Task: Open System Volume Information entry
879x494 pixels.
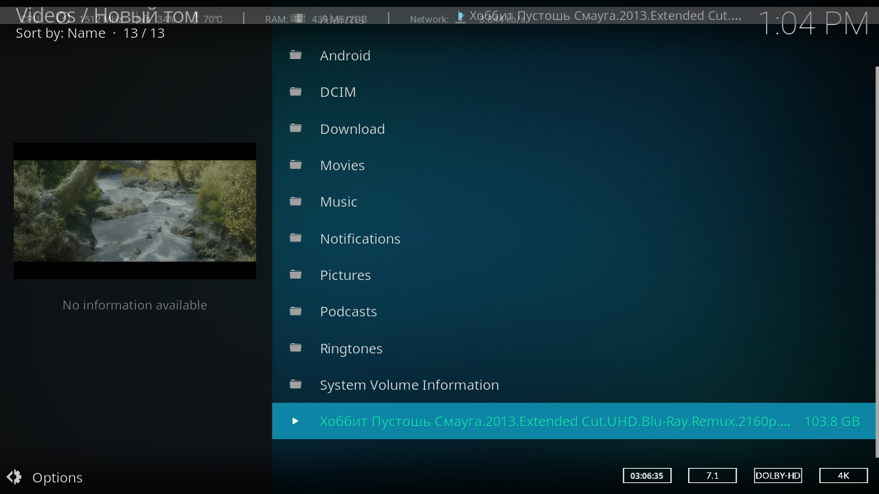Action: click(x=574, y=385)
